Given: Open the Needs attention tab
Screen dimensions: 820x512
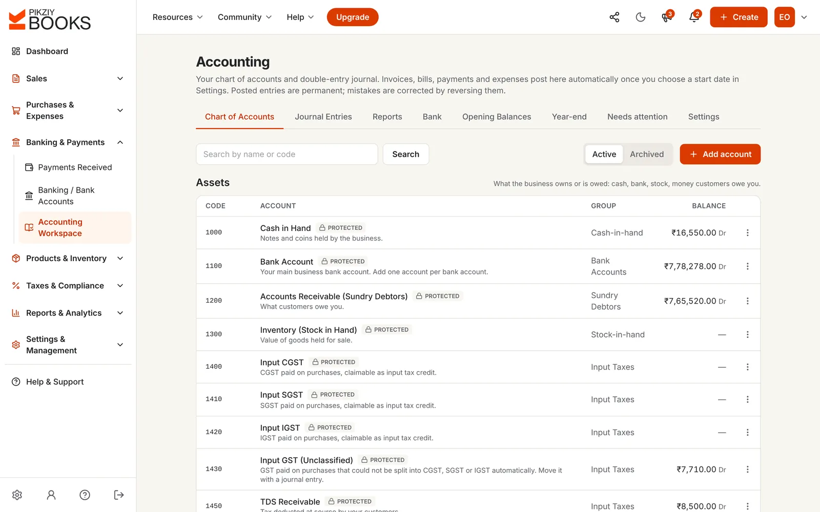Looking at the screenshot, I should [x=638, y=117].
